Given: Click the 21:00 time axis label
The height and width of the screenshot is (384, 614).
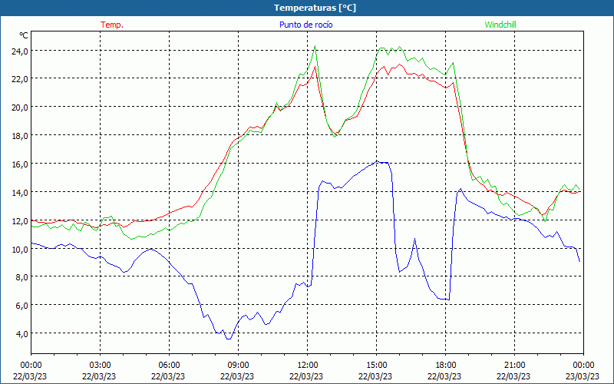Looking at the screenshot, I should click(514, 365).
